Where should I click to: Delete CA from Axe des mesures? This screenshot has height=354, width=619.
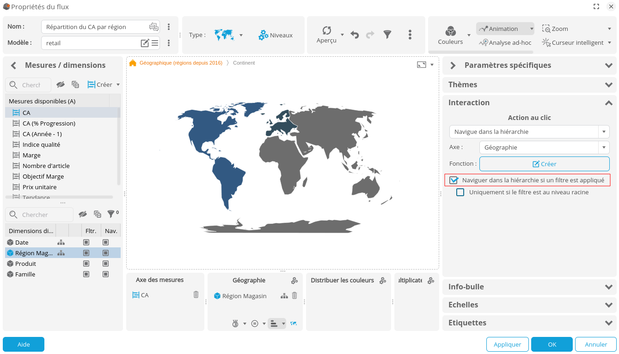point(196,294)
